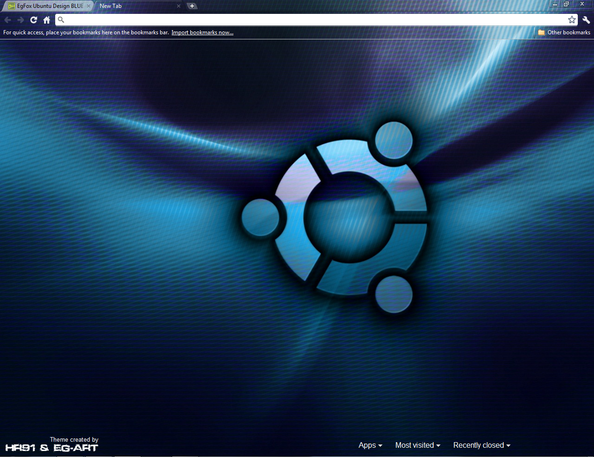Open the Home page icon
Image resolution: width=594 pixels, height=457 pixels.
point(46,20)
